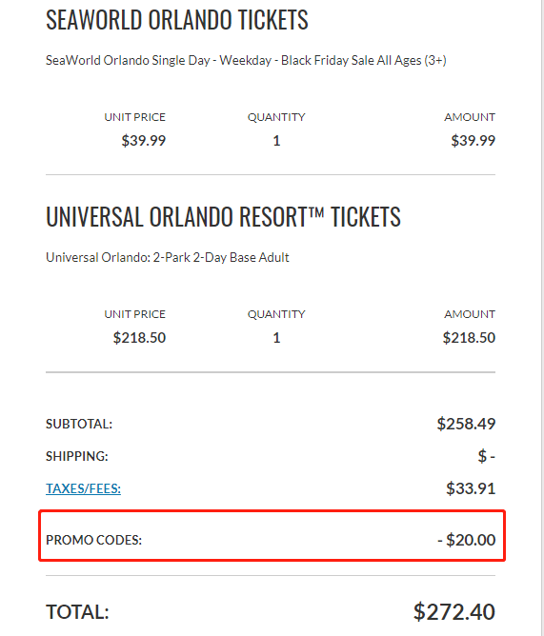The height and width of the screenshot is (636, 544).
Task: Open the TAXES/FEES link
Action: point(83,488)
